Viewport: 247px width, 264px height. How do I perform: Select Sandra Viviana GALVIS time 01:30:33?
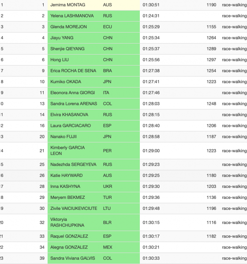[x=151, y=258]
